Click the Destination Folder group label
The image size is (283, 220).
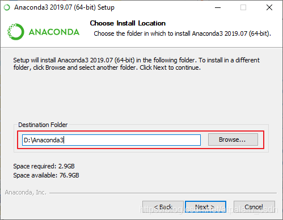click(x=43, y=125)
